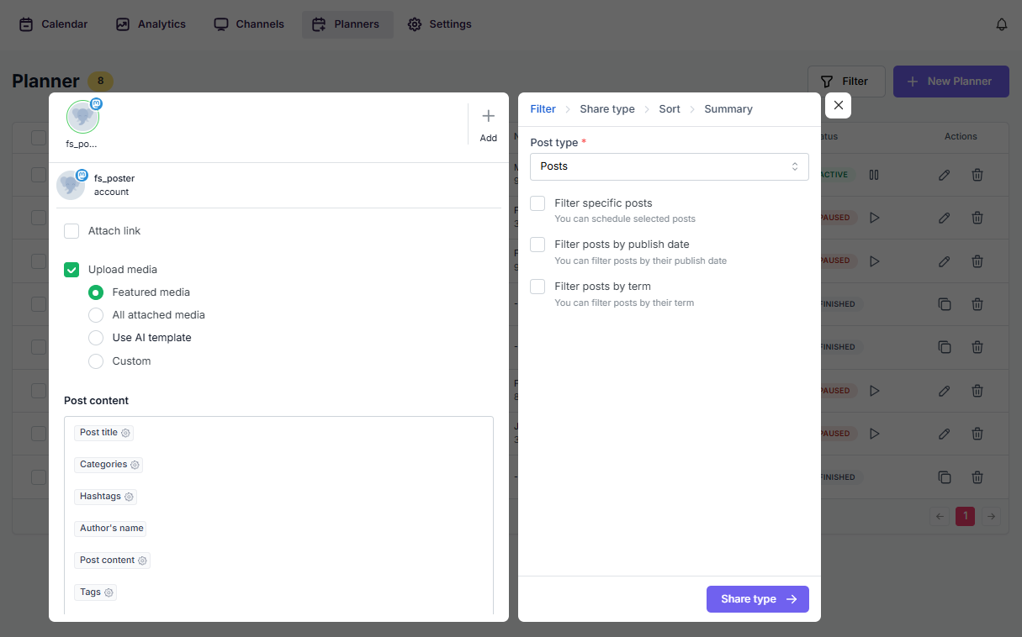Uncheck the Upload media checkbox
Screen dimensions: 1022x637
pyautogui.click(x=71, y=270)
